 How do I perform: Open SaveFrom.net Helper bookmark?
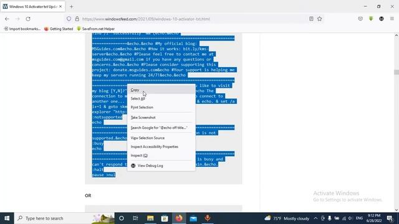click(x=95, y=29)
